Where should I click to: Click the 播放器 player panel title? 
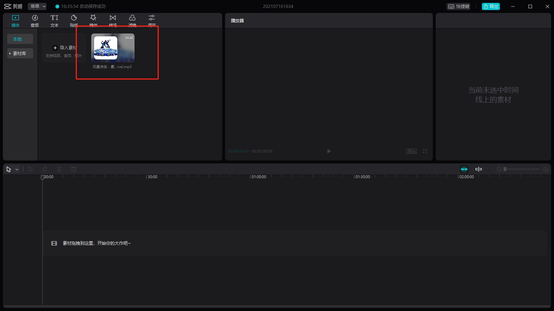tap(237, 21)
